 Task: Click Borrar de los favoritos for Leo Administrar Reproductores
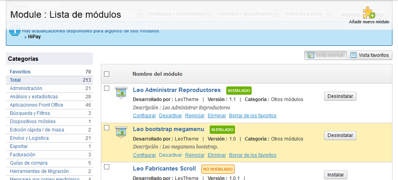pyautogui.click(x=253, y=115)
